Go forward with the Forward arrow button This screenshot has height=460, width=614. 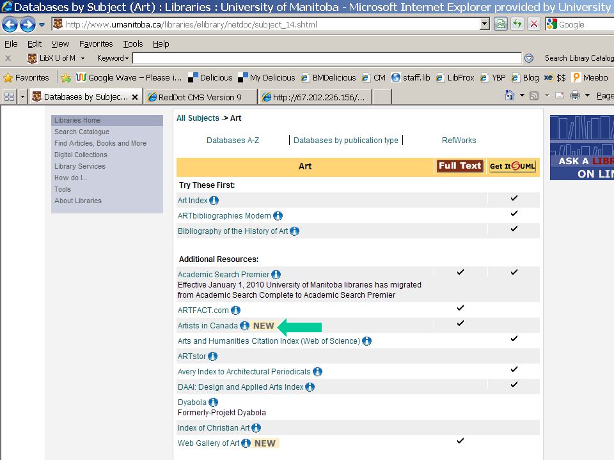click(28, 24)
